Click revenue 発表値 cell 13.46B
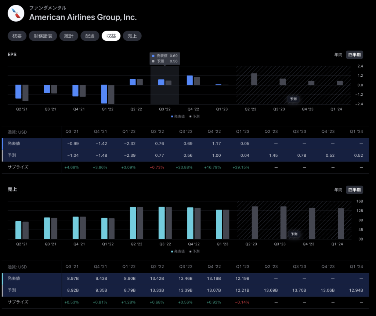The width and height of the screenshot is (376, 316). point(185,278)
